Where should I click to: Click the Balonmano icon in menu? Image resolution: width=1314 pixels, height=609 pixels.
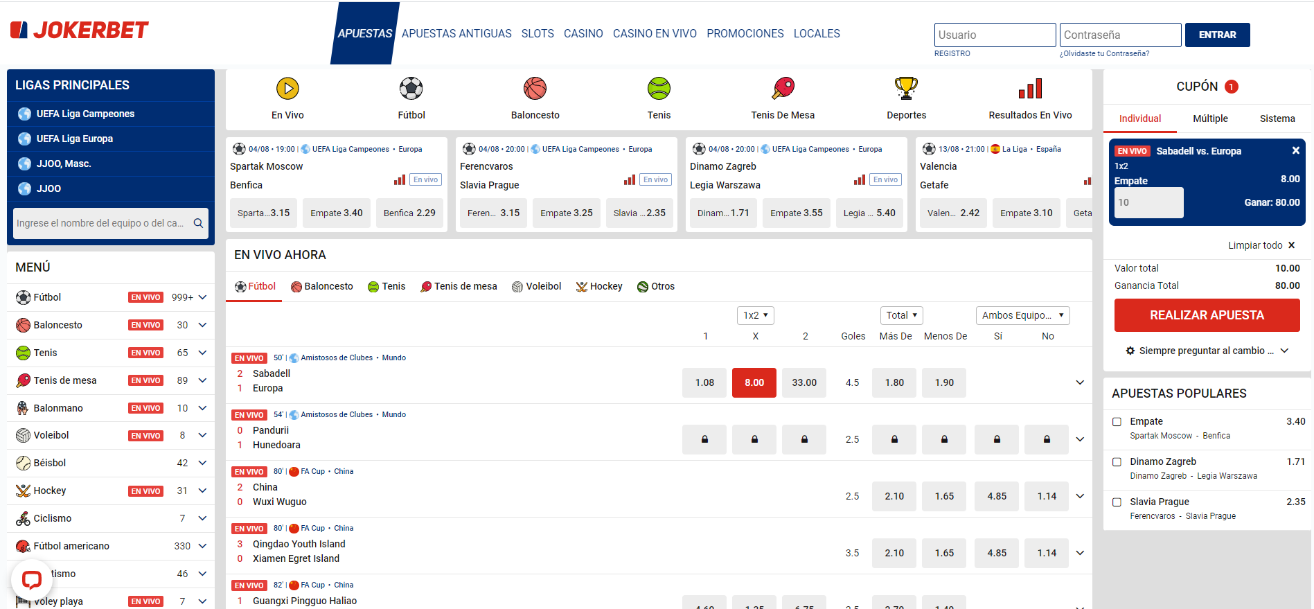pos(23,408)
